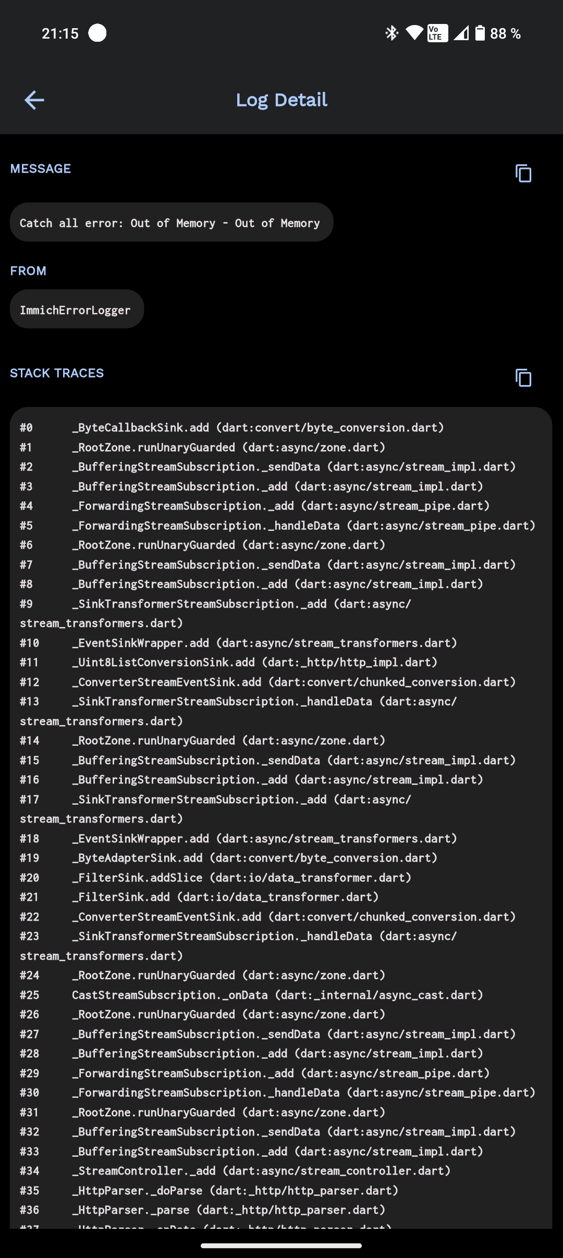Tap the MESSAGE section heading
The width and height of the screenshot is (563, 1258).
[x=41, y=168]
